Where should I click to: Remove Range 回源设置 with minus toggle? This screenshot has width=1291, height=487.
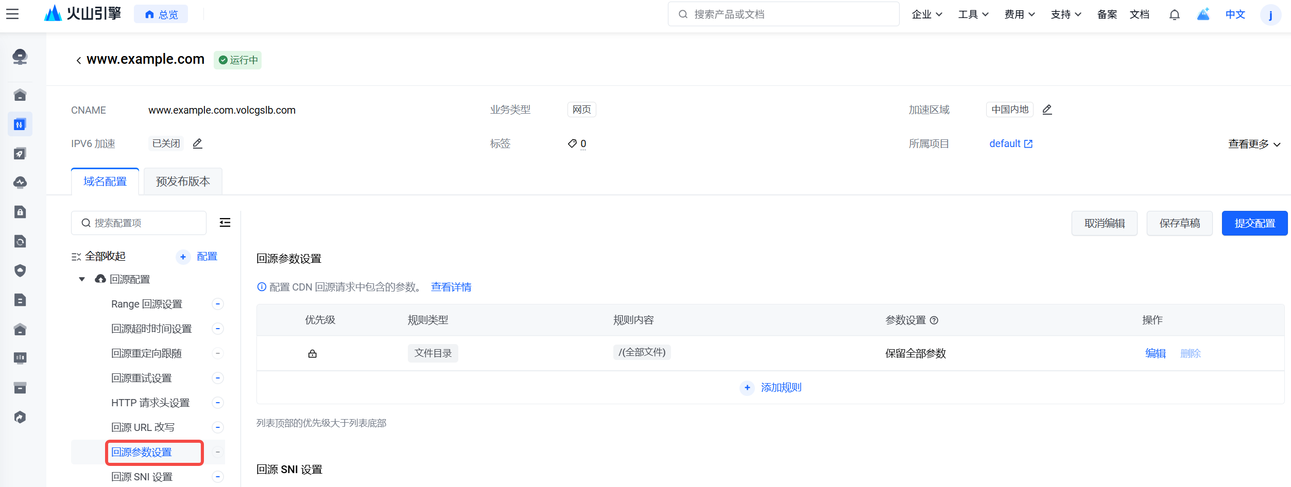pyautogui.click(x=218, y=304)
